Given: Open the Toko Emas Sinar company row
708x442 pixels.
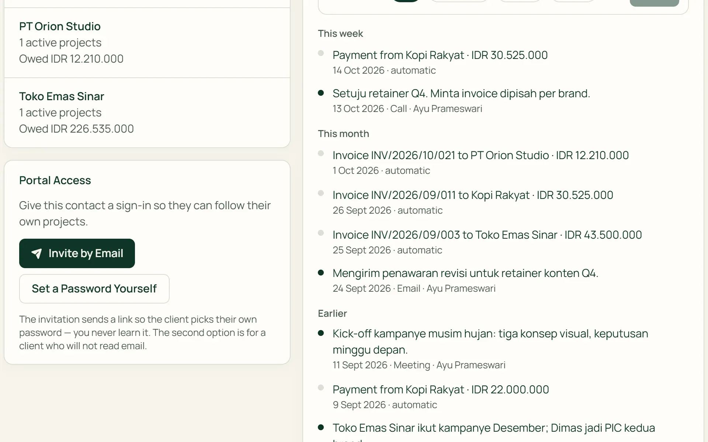Looking at the screenshot, I should click(x=147, y=113).
